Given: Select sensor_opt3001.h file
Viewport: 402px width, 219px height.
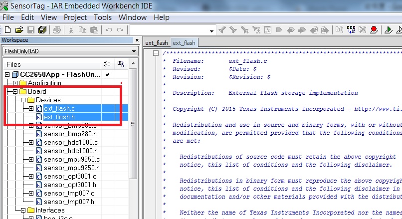Looking at the screenshot, I should tap(70, 185).
